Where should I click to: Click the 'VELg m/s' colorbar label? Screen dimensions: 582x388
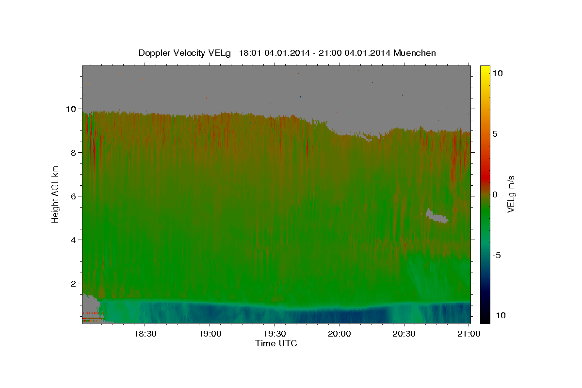[x=512, y=194]
